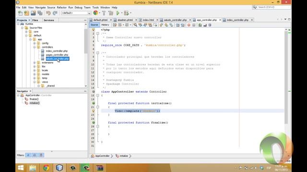
Task: Select AppController in the editor breadcrumb
Action: point(102,156)
